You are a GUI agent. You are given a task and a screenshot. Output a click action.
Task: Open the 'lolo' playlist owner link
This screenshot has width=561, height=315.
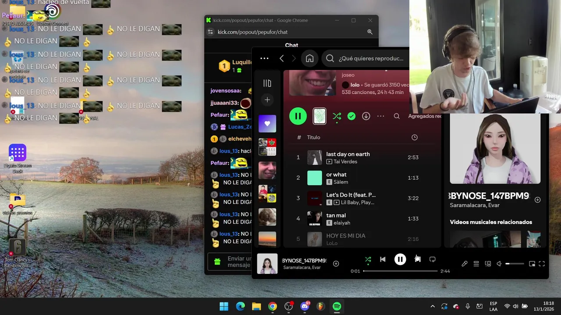pos(355,85)
